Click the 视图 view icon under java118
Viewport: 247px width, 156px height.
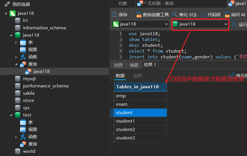(x=23, y=50)
